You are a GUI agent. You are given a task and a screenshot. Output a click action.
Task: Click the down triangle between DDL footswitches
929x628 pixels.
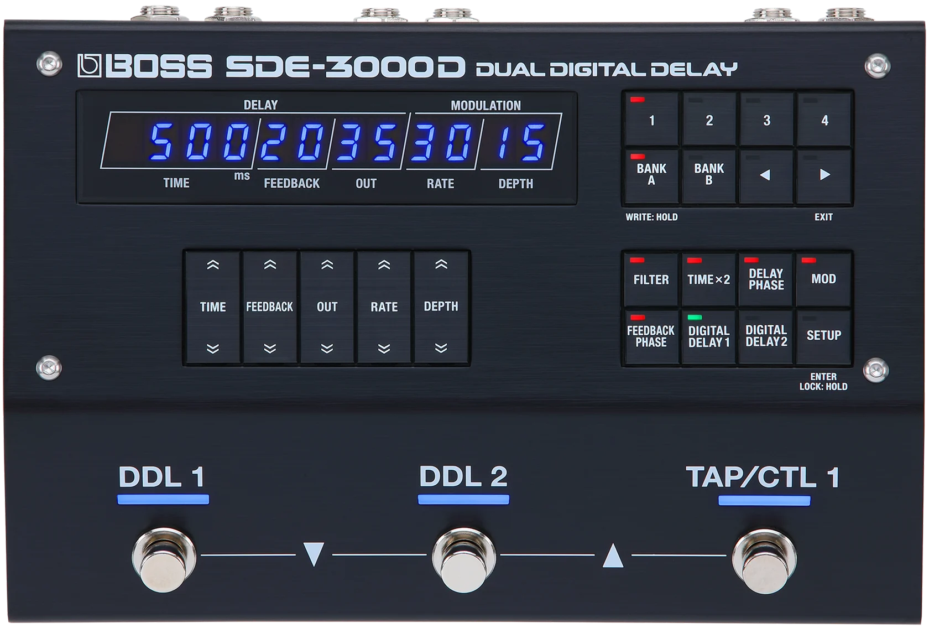314,554
